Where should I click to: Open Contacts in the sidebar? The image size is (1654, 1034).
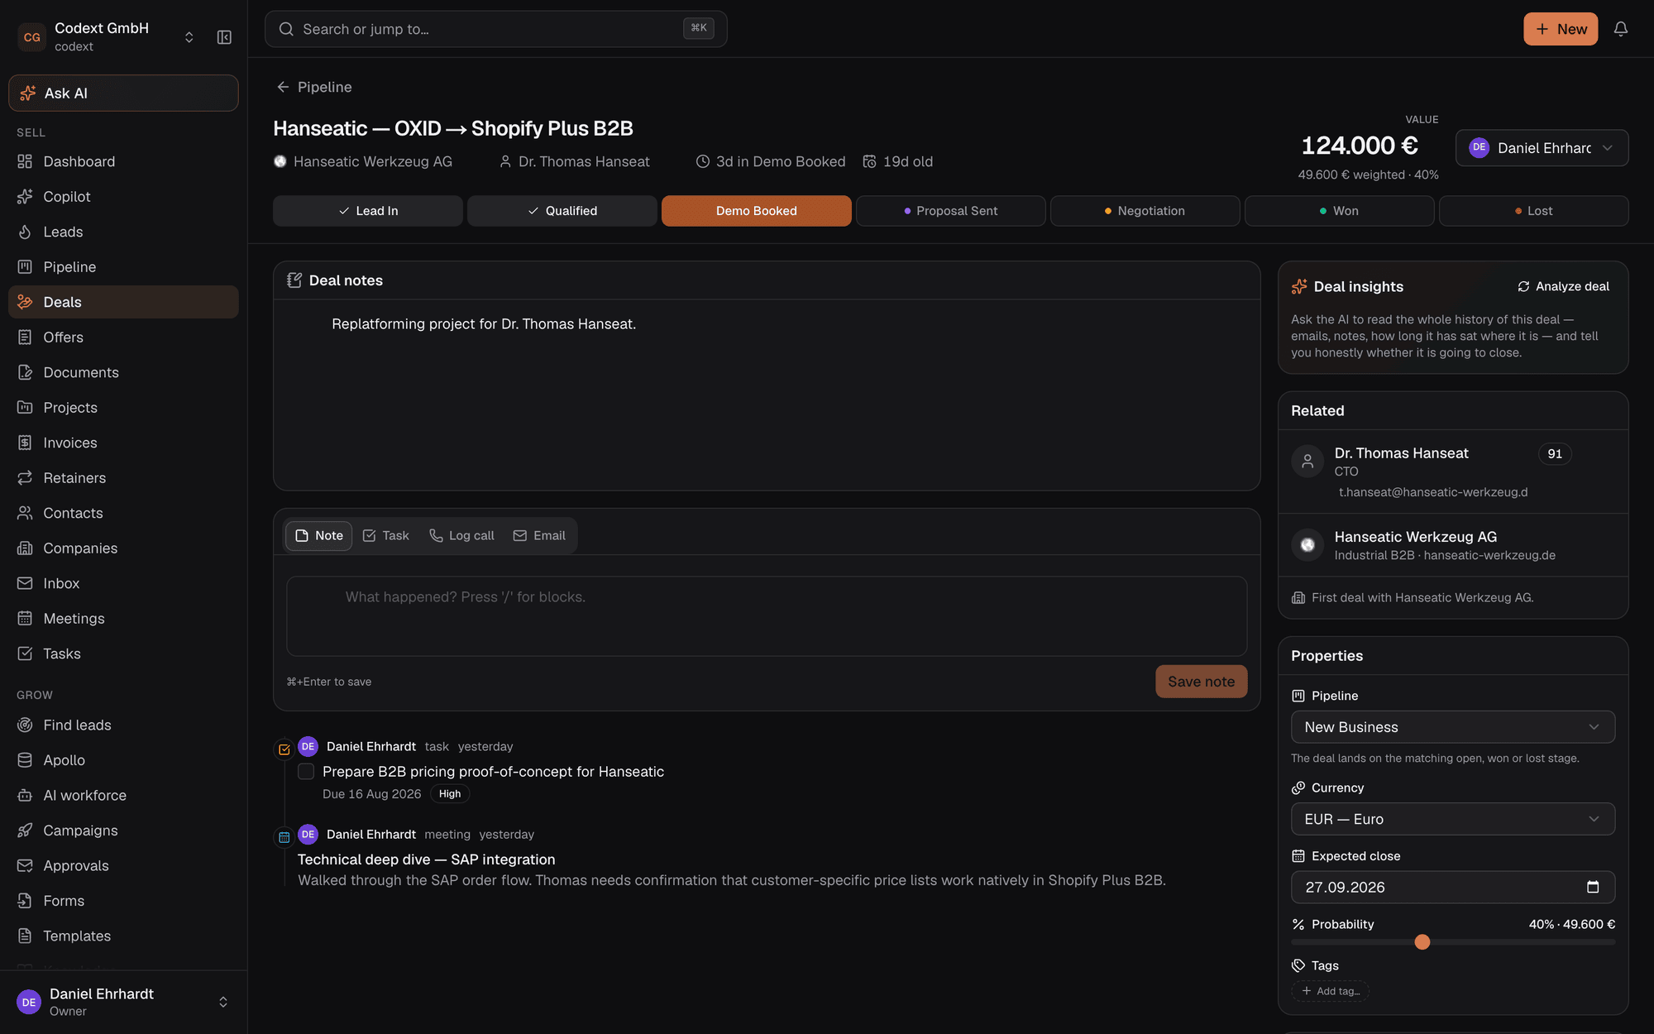point(123,513)
